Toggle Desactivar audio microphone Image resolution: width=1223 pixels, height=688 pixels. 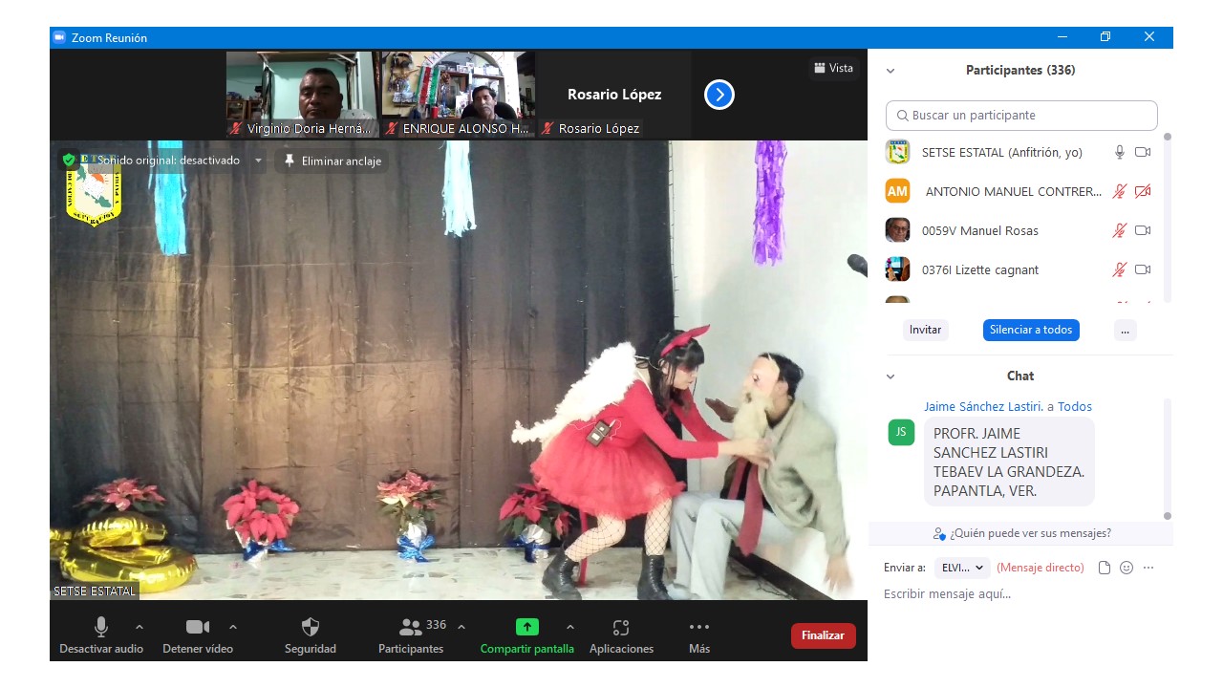[101, 628]
